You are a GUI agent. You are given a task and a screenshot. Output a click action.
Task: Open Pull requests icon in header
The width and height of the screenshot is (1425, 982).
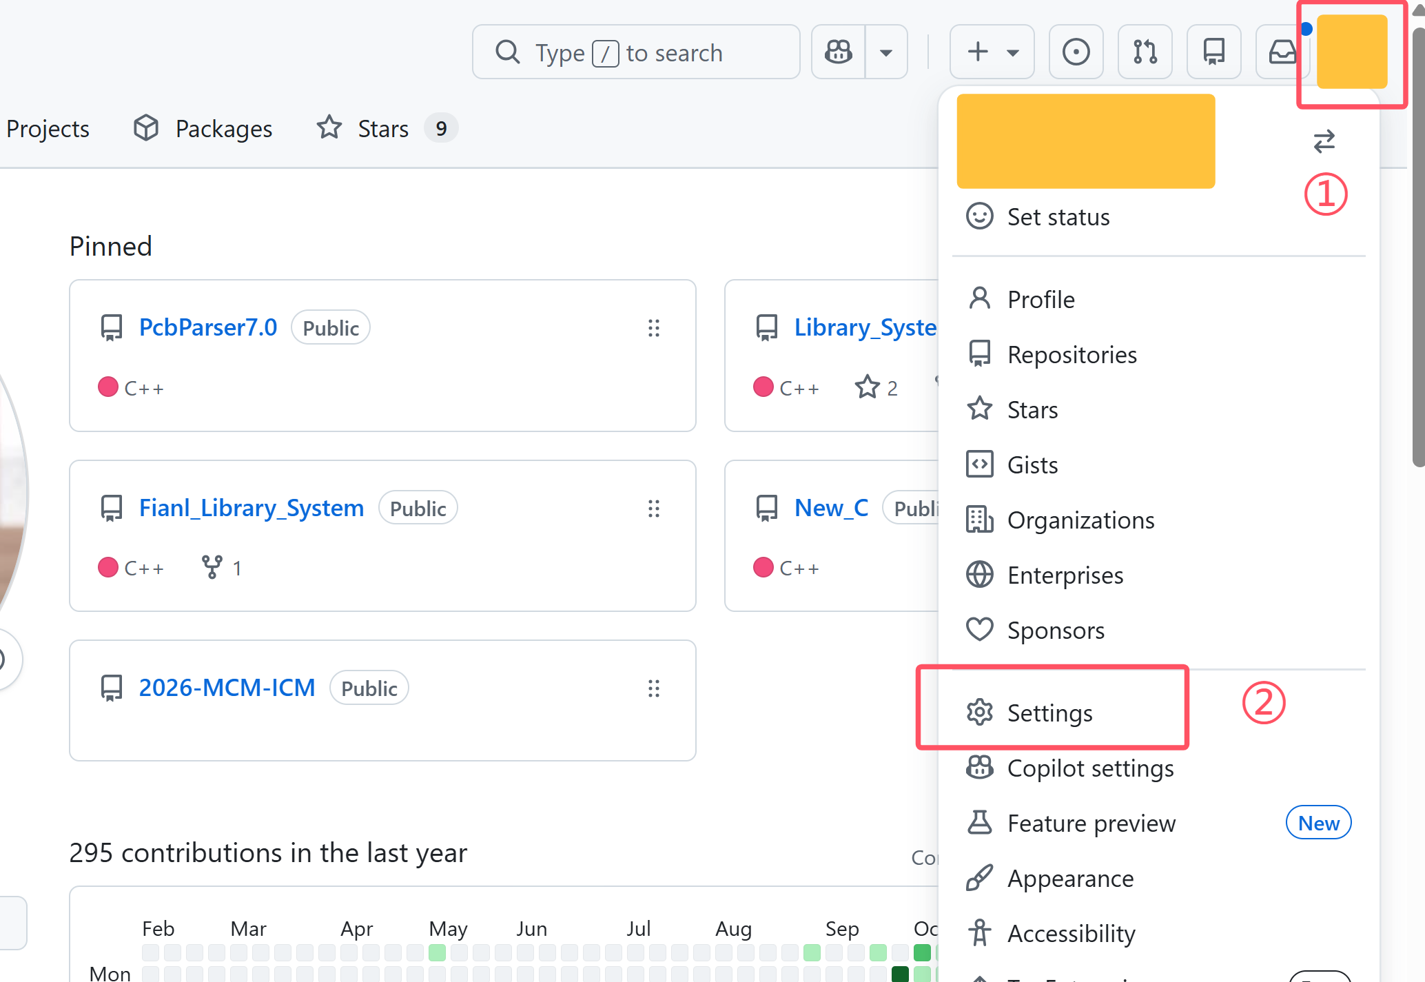(1145, 52)
